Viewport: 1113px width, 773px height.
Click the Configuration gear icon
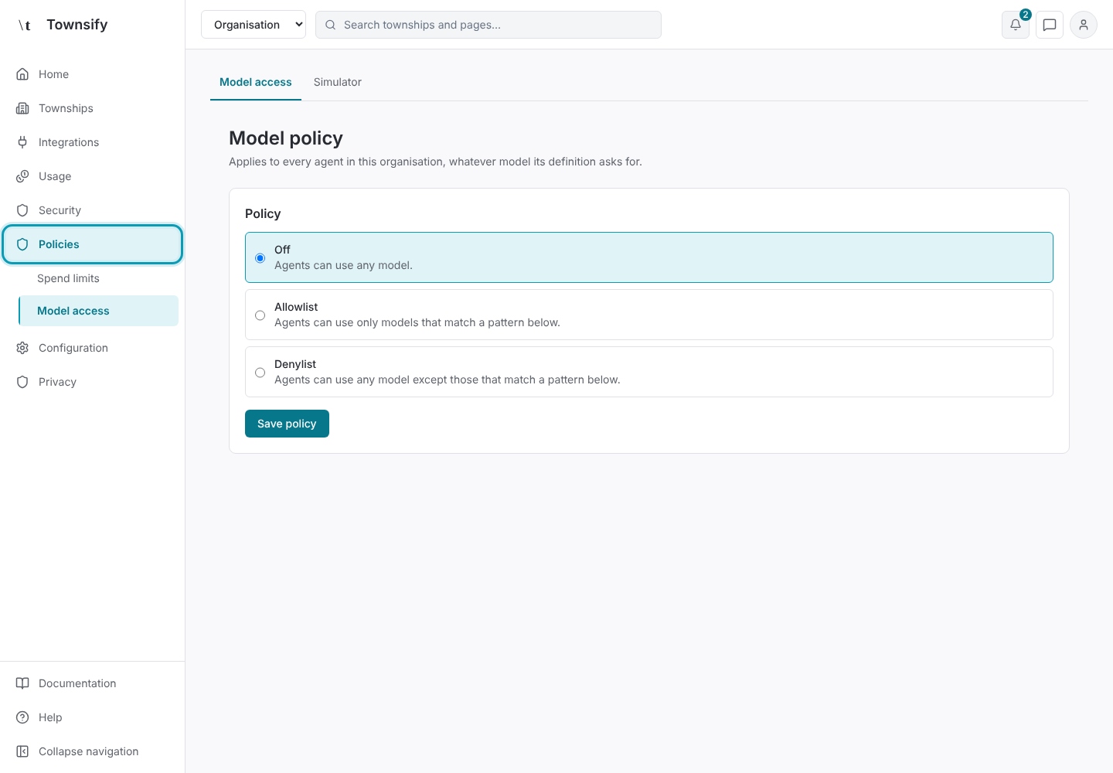coord(22,348)
